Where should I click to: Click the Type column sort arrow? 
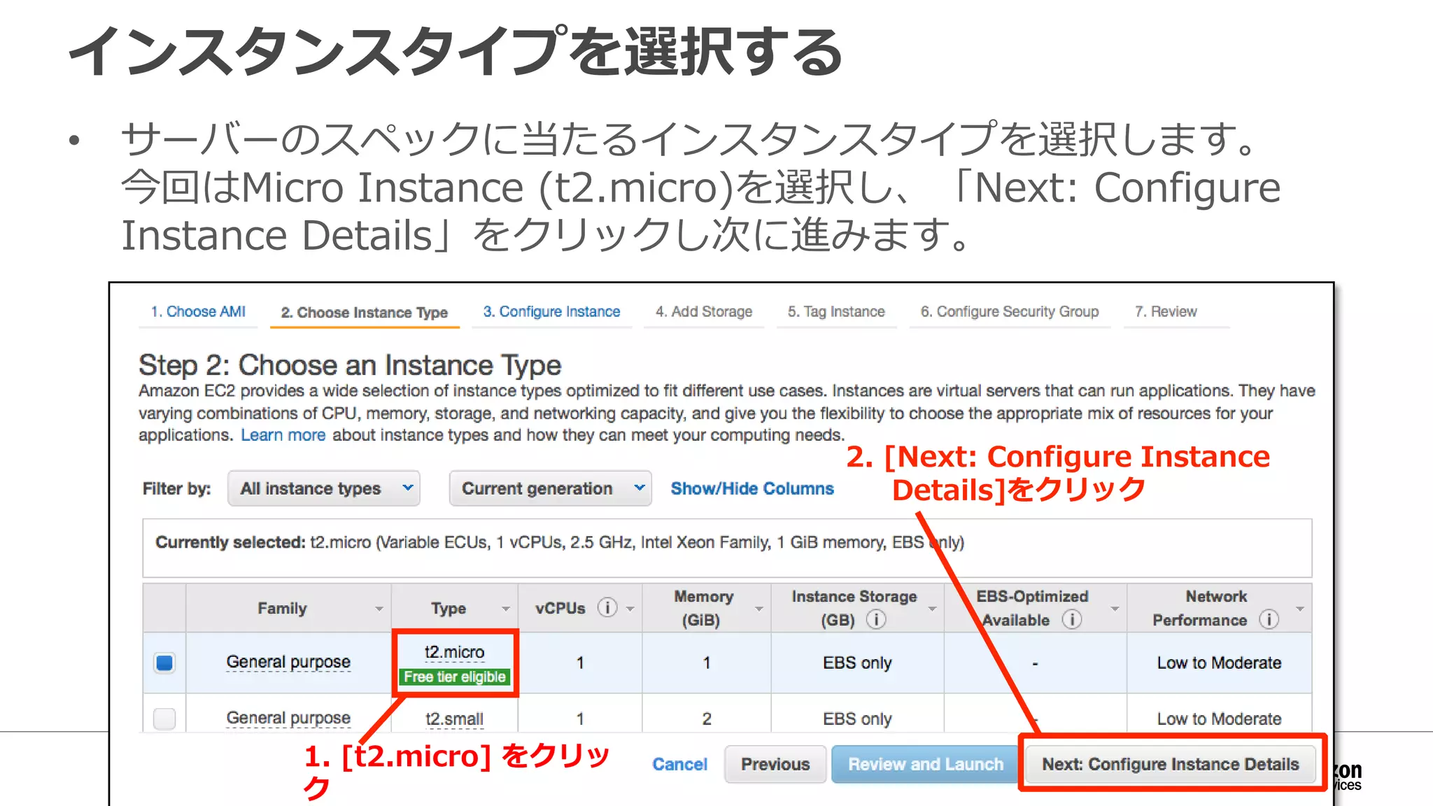coord(505,609)
